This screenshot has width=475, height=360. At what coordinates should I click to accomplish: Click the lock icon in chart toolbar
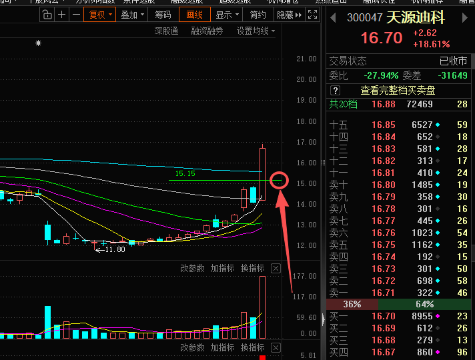tap(47, 15)
